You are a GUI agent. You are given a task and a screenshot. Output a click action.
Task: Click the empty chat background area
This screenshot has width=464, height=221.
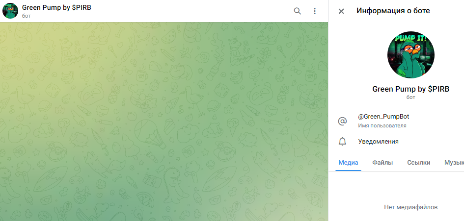(164, 121)
